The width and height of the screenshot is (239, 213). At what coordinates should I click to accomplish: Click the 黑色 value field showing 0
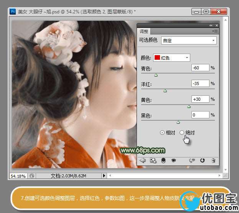pyautogui.click(x=200, y=115)
